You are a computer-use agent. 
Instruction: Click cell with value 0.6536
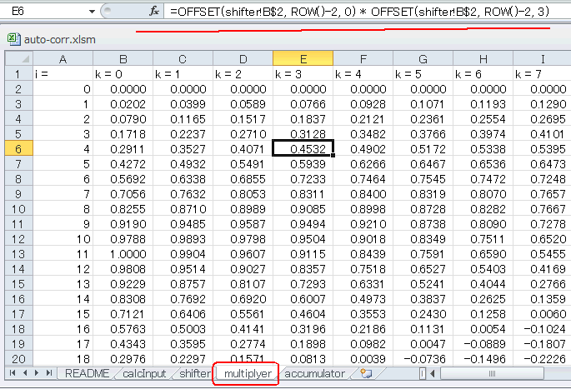pyautogui.click(x=483, y=164)
